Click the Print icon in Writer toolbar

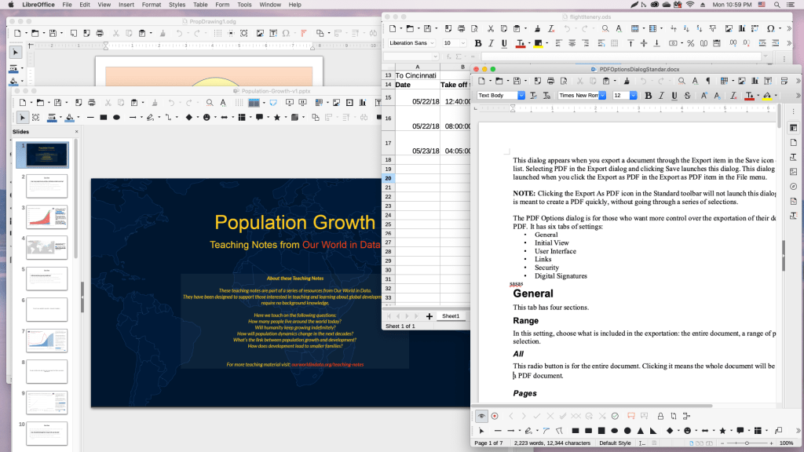click(x=550, y=81)
